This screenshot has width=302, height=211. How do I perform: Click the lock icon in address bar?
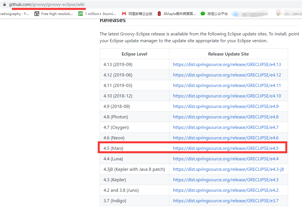pos(5,5)
